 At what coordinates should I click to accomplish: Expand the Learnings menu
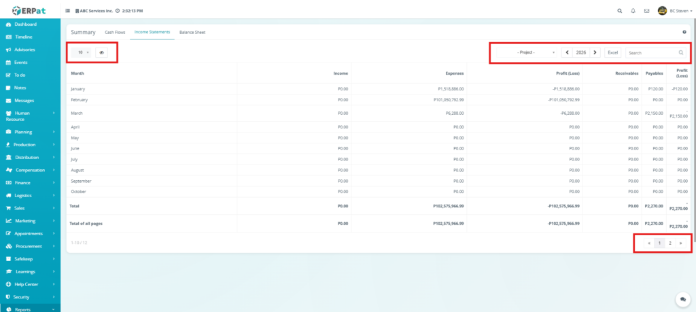pos(30,272)
